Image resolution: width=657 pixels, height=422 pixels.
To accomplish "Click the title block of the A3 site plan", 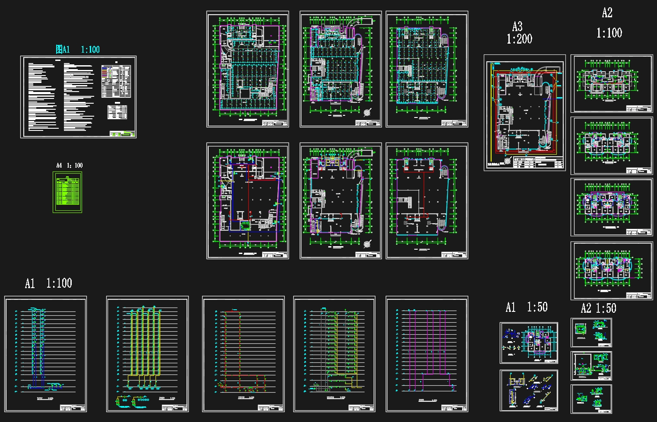I will (538, 163).
